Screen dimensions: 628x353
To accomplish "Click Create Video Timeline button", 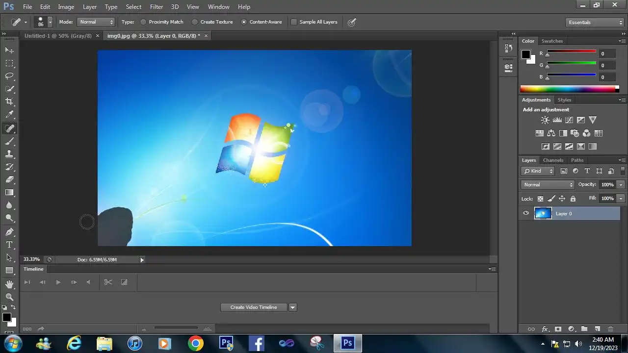I will pyautogui.click(x=254, y=307).
